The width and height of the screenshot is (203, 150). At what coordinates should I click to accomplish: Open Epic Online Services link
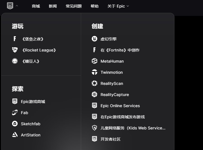[x=120, y=106]
